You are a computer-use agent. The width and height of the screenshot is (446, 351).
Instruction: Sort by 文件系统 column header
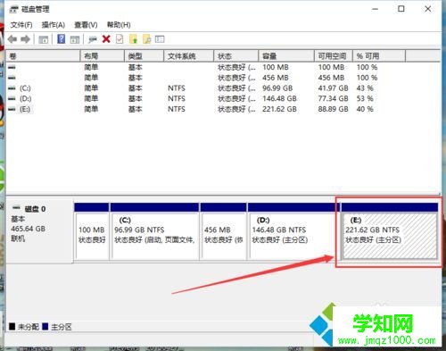pos(189,56)
